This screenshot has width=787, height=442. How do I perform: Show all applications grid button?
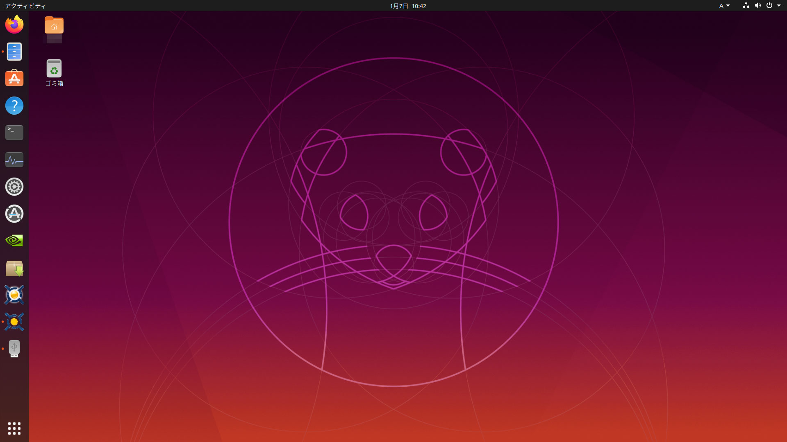point(14,428)
